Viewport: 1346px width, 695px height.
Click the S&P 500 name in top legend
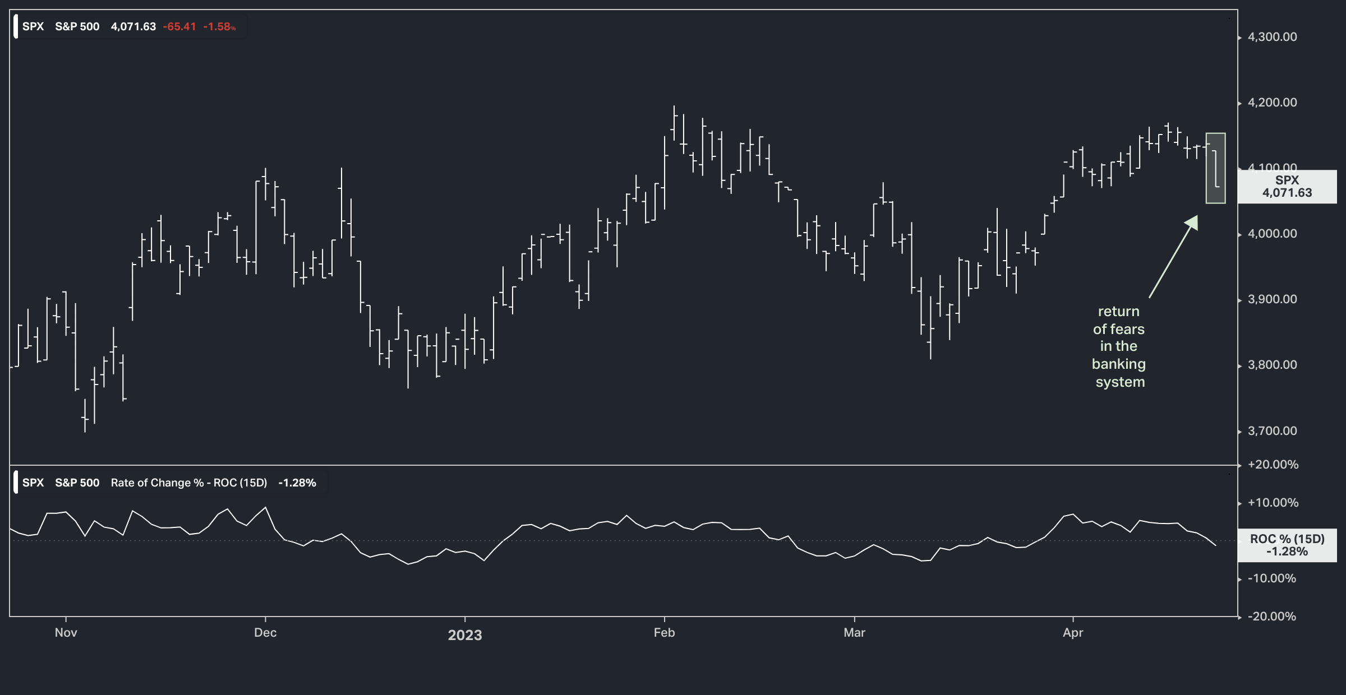click(77, 26)
